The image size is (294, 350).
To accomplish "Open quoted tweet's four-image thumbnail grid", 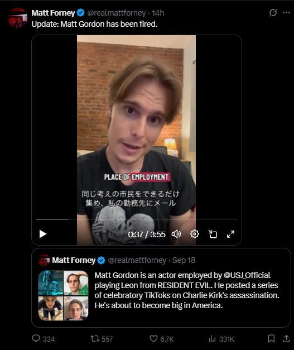I will pyautogui.click(x=64, y=295).
